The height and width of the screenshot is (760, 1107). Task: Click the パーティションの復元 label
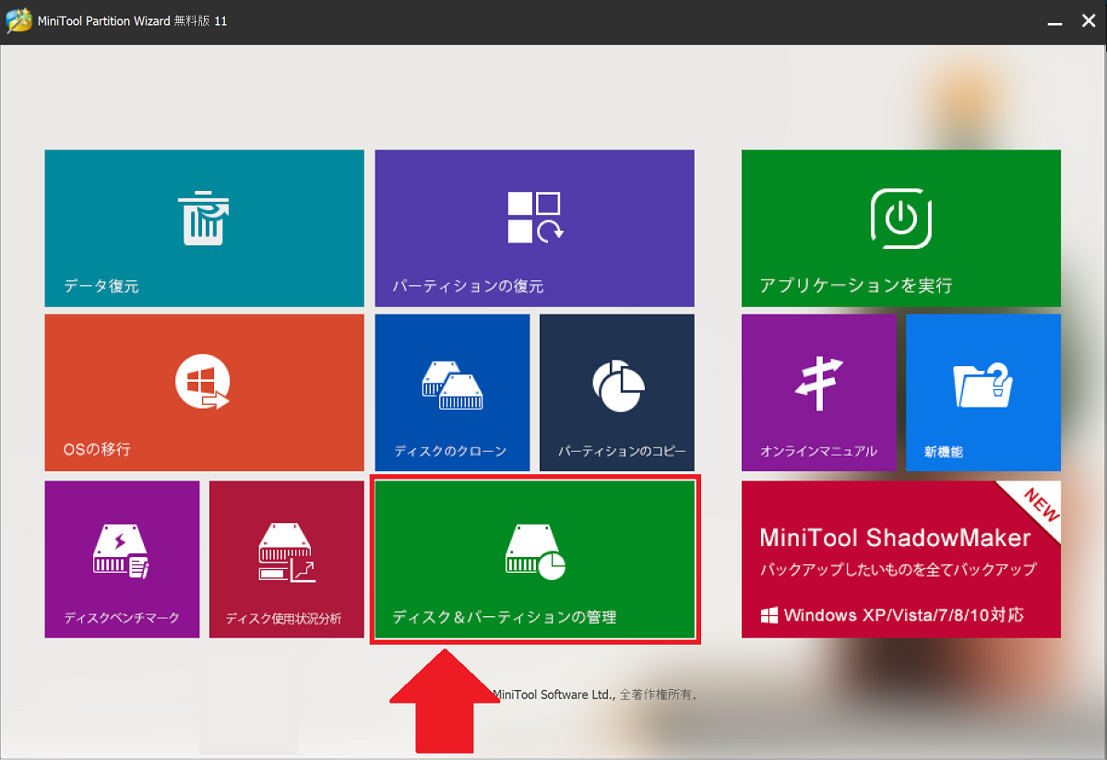pyautogui.click(x=468, y=286)
